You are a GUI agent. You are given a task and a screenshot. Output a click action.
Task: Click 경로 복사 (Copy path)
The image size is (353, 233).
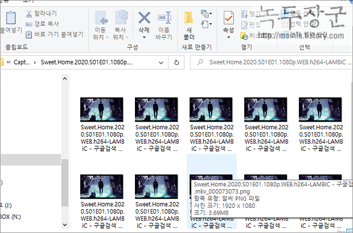click(42, 24)
